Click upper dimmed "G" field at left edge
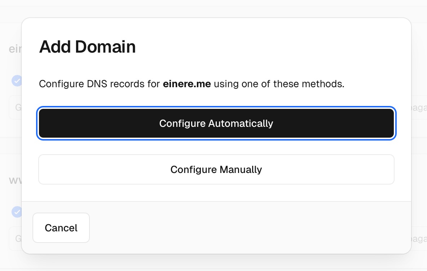 pyautogui.click(x=18, y=107)
